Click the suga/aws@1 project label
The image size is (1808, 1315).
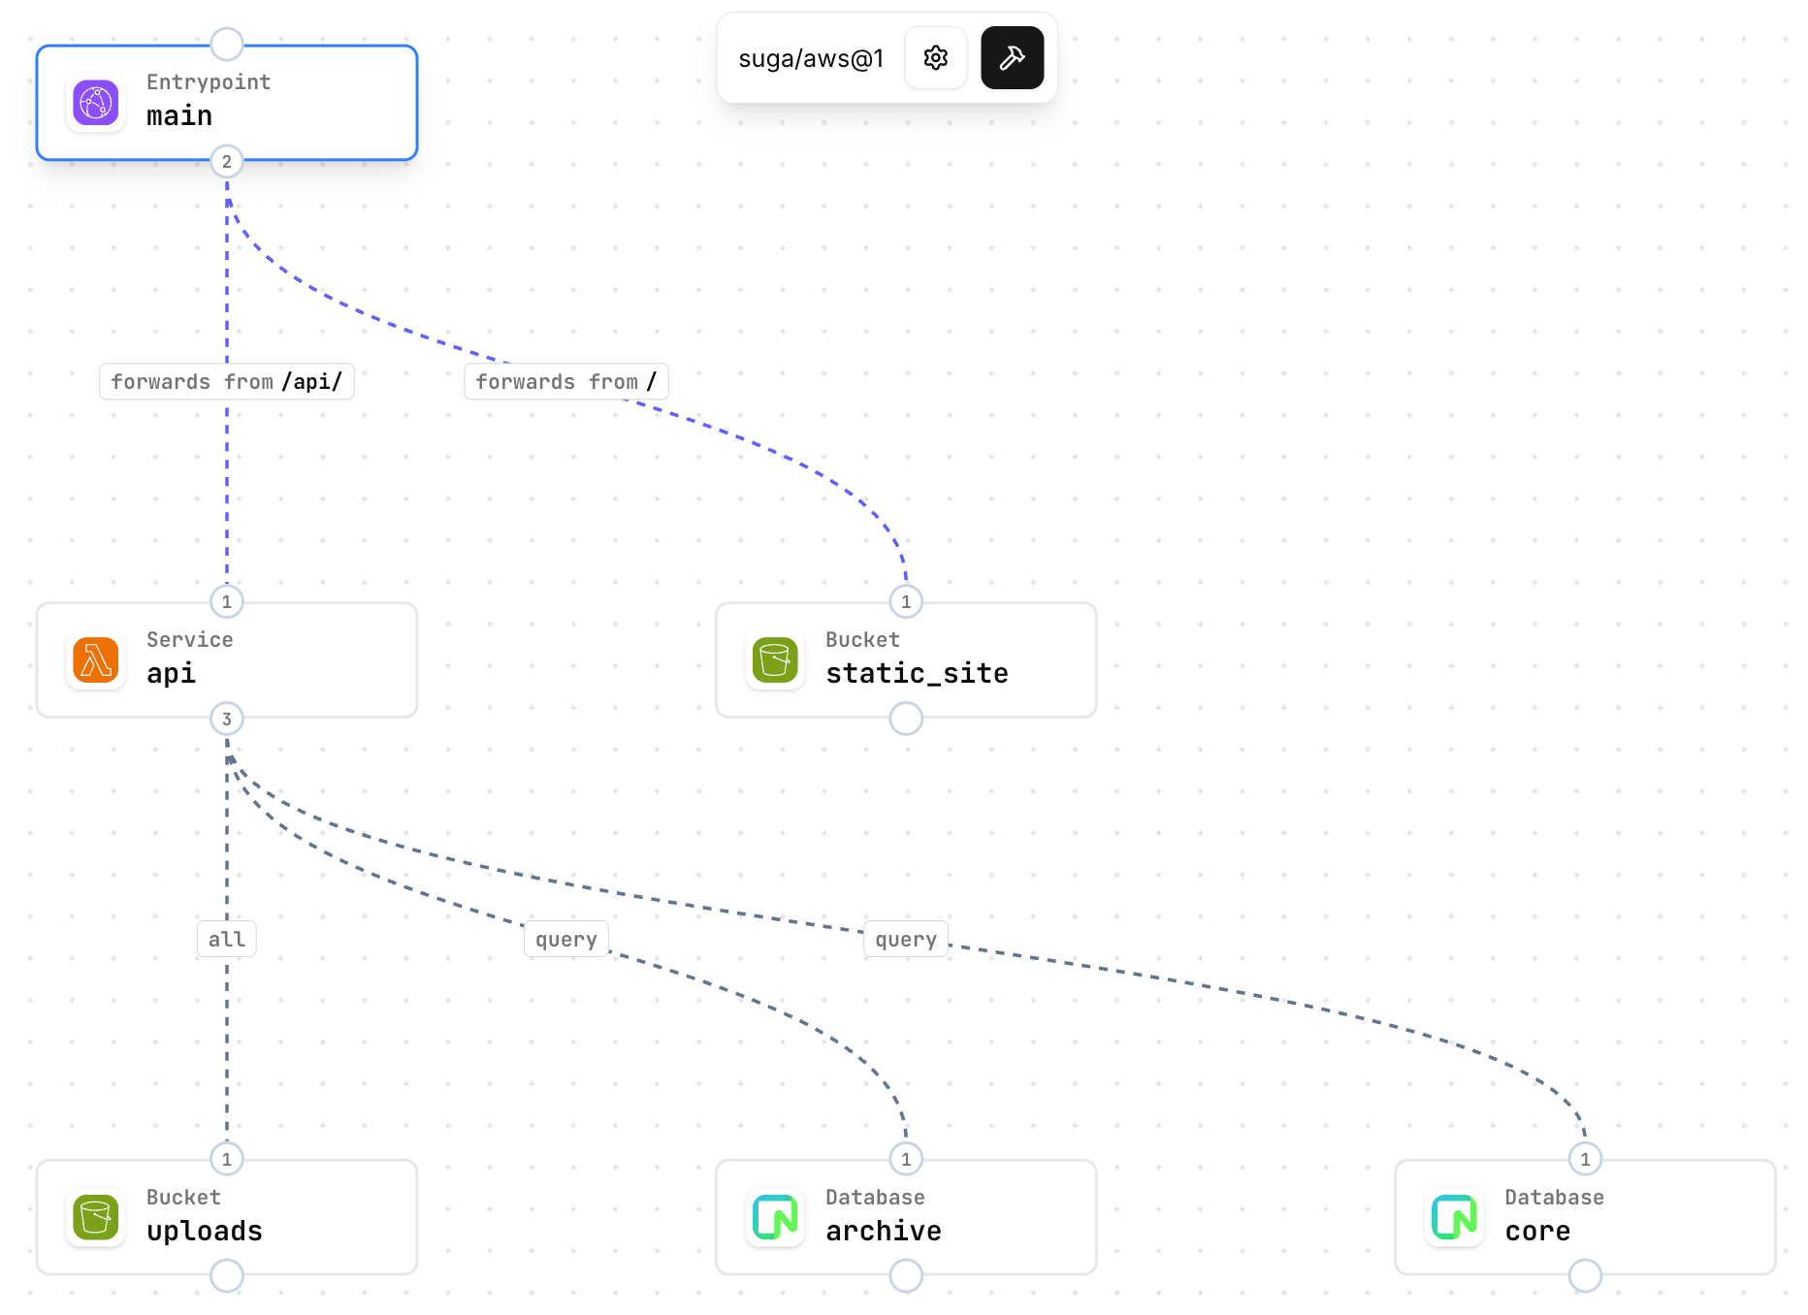click(x=811, y=58)
